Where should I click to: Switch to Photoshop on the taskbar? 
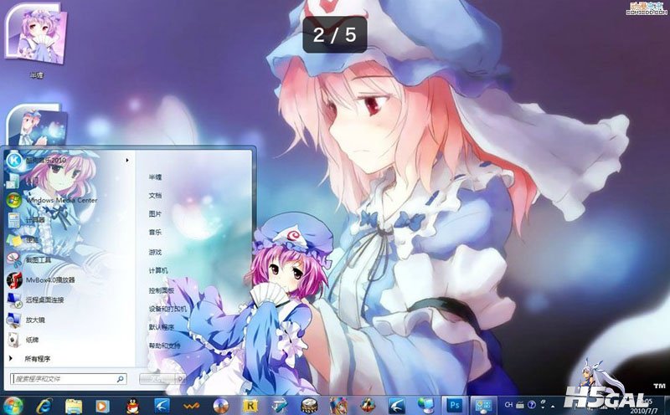[455, 405]
